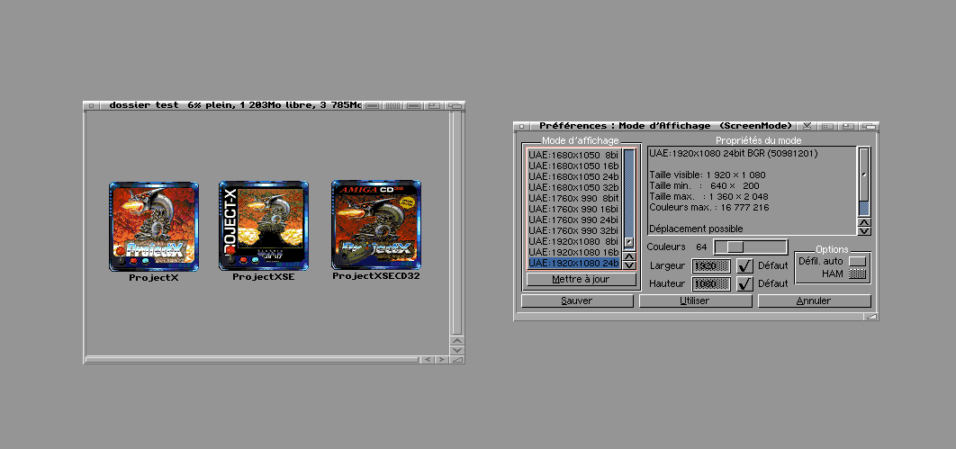Select UAE:1760x 990 16bi display mode

click(x=573, y=209)
